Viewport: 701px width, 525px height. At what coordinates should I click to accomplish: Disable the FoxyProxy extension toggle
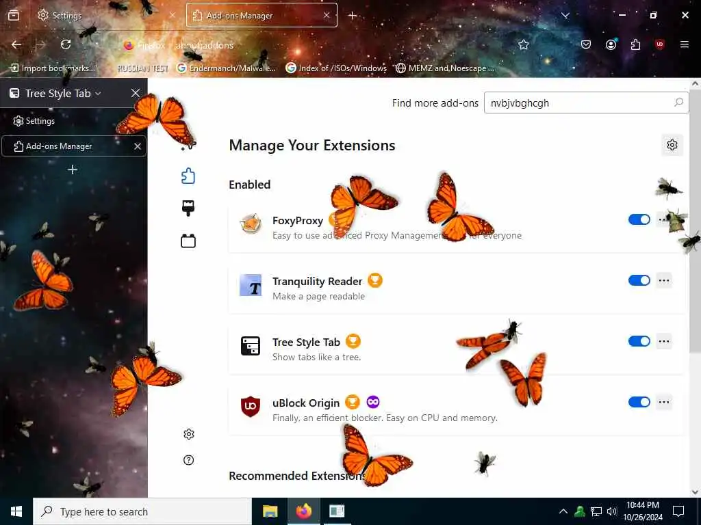(x=639, y=219)
